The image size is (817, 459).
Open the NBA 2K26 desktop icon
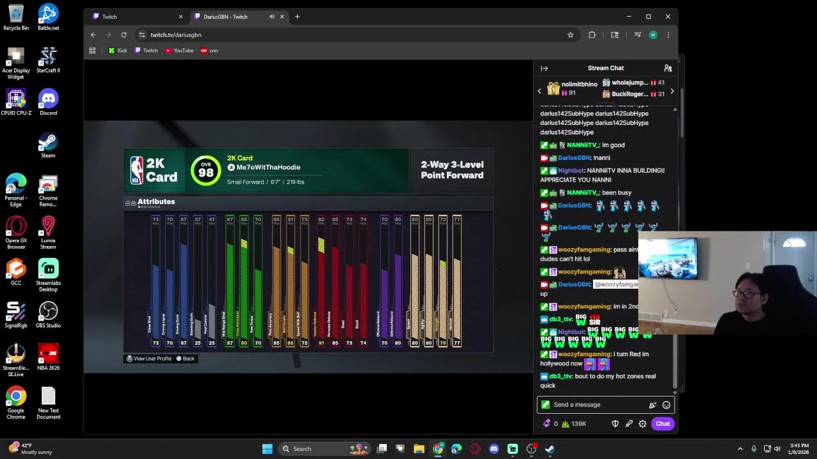[49, 358]
